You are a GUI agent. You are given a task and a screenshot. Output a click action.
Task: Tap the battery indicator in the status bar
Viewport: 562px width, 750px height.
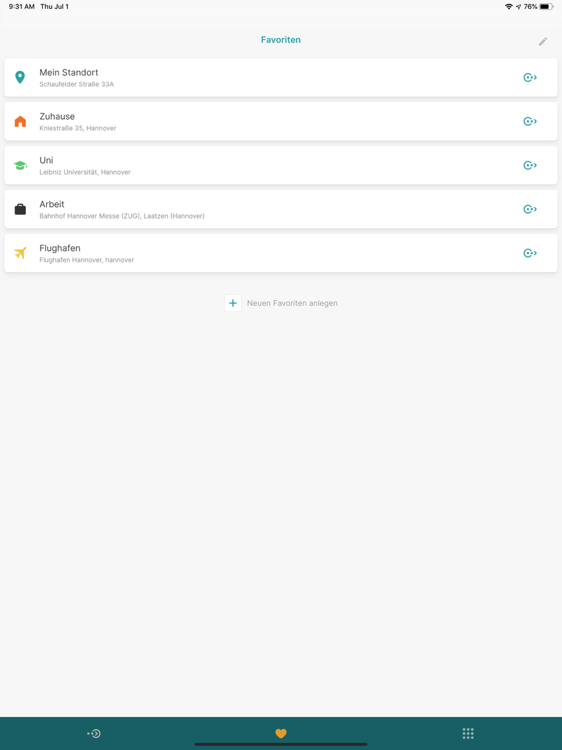point(547,7)
